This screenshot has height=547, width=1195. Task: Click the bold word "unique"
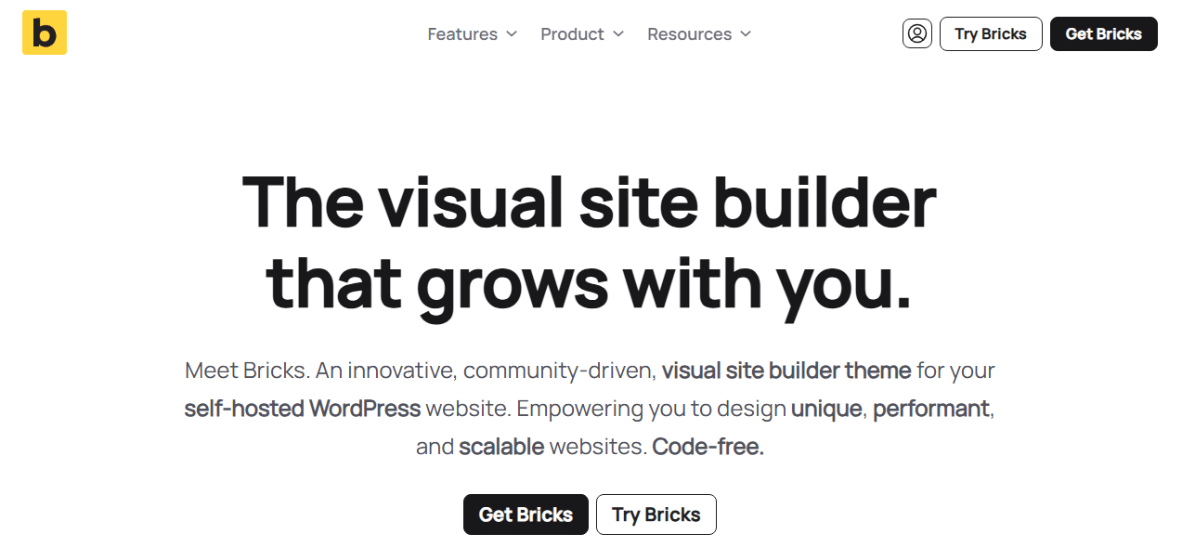tap(825, 409)
